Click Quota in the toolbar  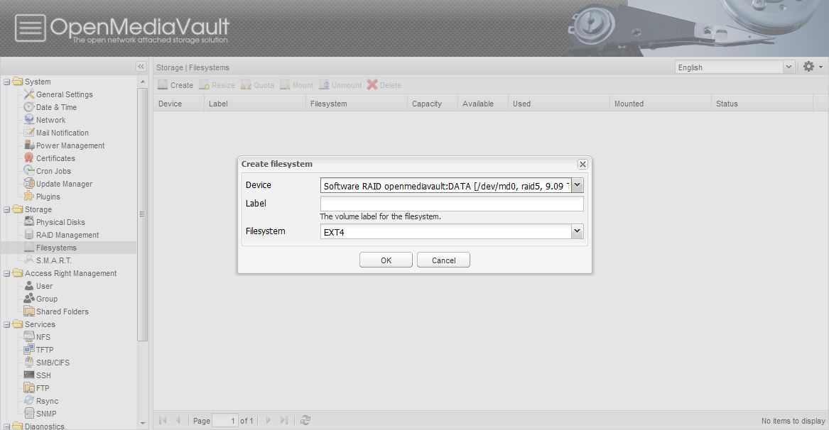(x=257, y=85)
